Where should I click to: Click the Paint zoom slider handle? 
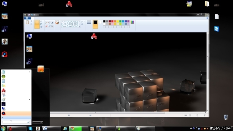coord(197,115)
